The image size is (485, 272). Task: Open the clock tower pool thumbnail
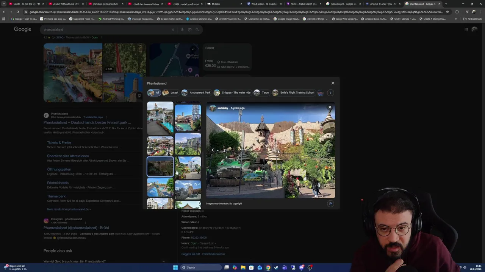(x=188, y=118)
